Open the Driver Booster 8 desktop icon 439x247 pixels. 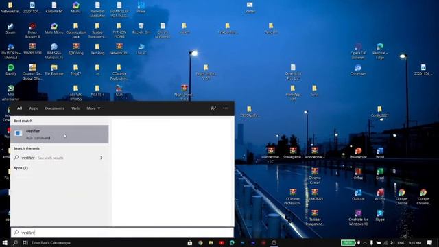click(x=32, y=30)
